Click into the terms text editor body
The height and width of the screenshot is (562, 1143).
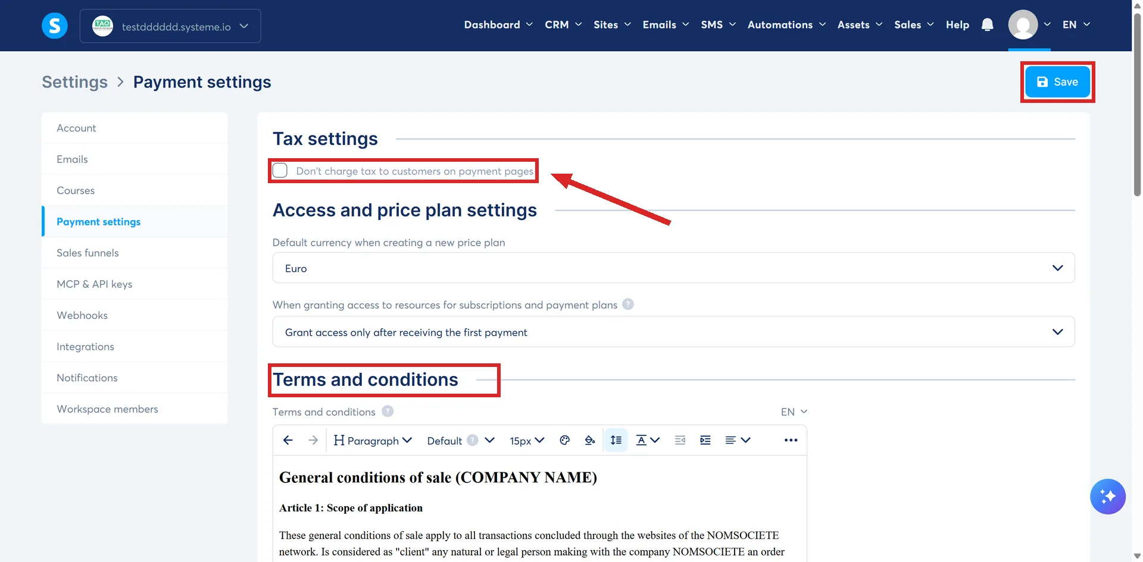[539, 508]
